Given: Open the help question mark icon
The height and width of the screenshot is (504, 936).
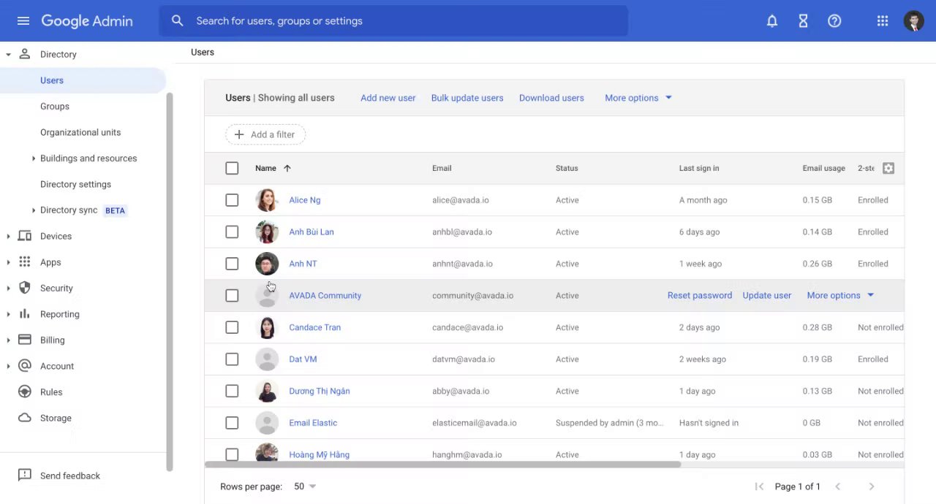Looking at the screenshot, I should point(834,21).
